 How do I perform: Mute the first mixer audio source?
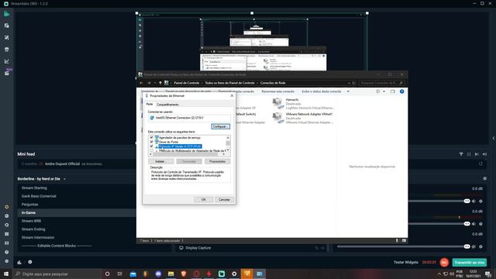(x=474, y=201)
